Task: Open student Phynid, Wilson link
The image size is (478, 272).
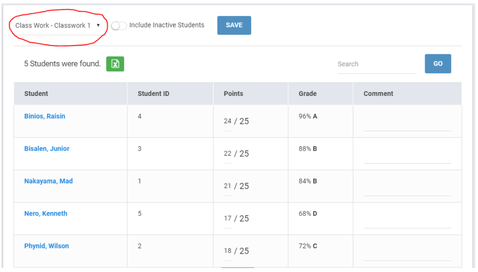Action: [x=46, y=246]
